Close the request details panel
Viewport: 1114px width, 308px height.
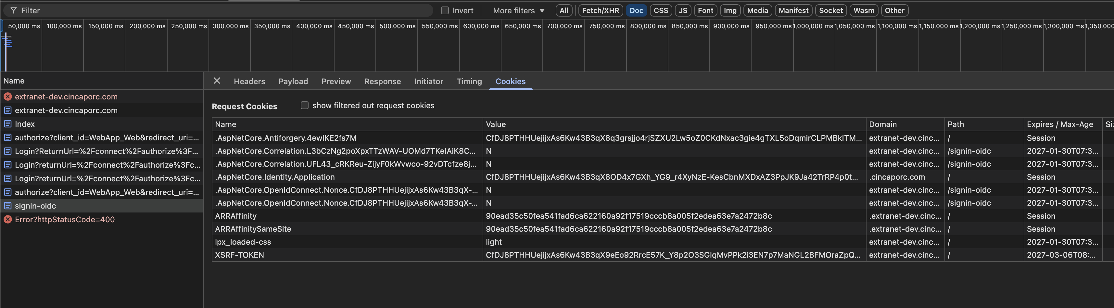[x=217, y=81]
